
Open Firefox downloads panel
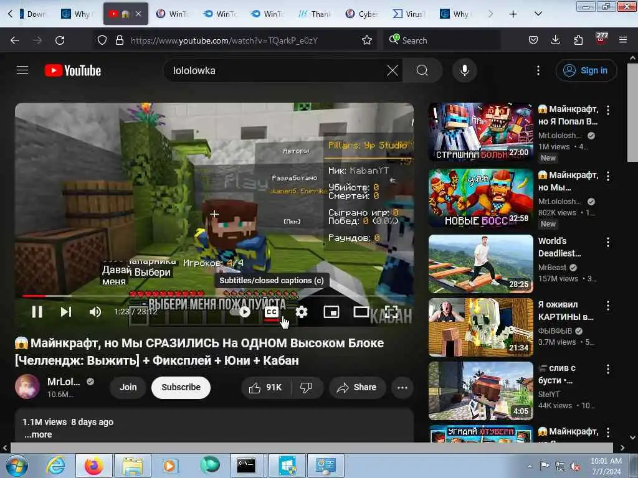click(x=555, y=40)
